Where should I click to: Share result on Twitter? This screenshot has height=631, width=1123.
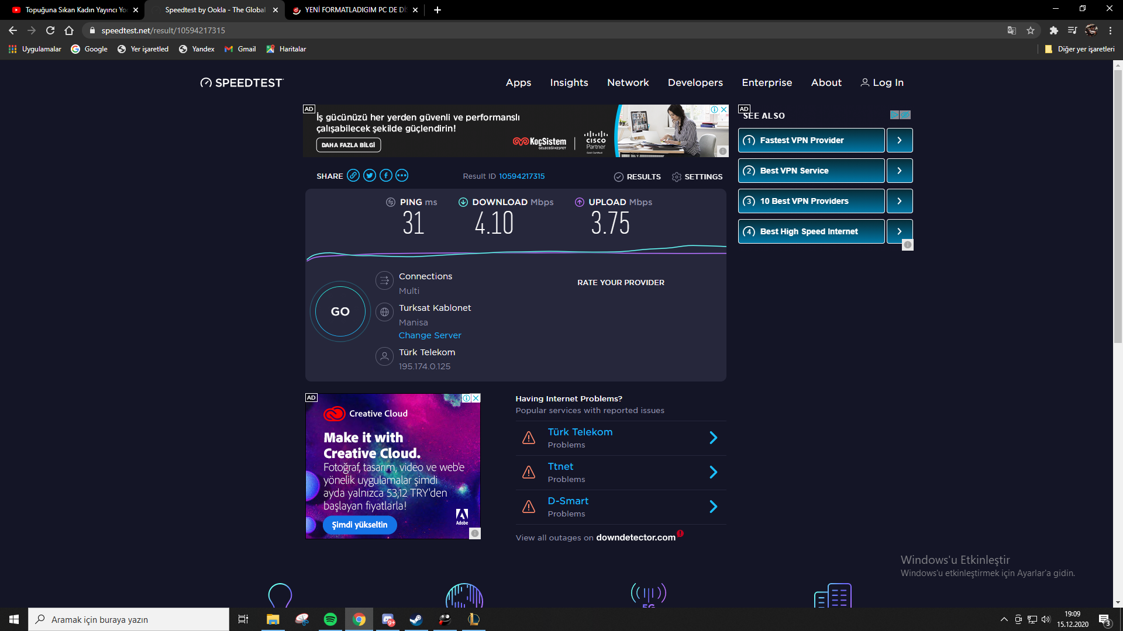click(370, 176)
